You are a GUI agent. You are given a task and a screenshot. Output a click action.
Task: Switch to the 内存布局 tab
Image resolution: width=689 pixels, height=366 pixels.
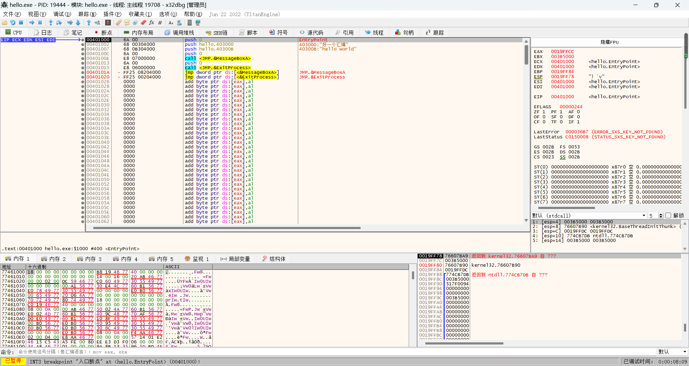pyautogui.click(x=139, y=32)
